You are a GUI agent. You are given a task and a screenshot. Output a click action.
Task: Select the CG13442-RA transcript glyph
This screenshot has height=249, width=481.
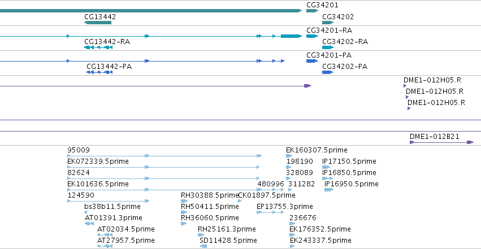tap(98, 47)
